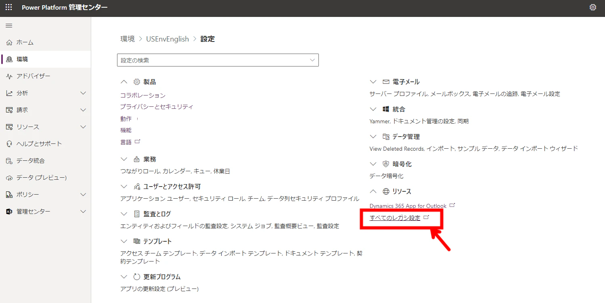Viewport: 605px width, 303px height.
Task: Click the 請求 billing icon
Action: (9, 110)
